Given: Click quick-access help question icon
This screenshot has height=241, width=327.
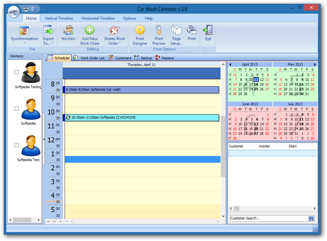Looking at the screenshot, I should click(34, 9).
